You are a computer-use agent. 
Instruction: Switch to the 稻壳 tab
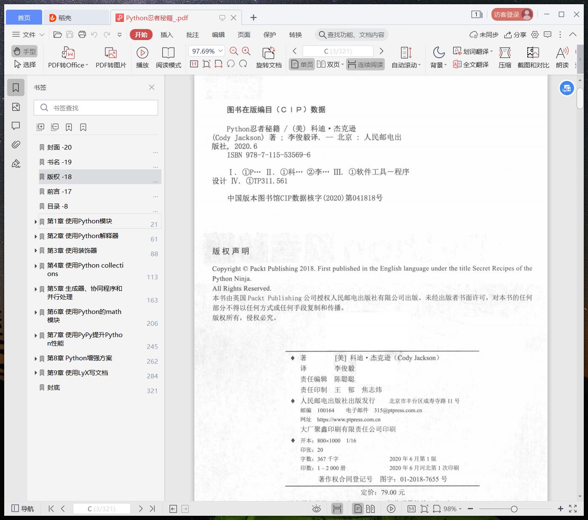[x=76, y=18]
